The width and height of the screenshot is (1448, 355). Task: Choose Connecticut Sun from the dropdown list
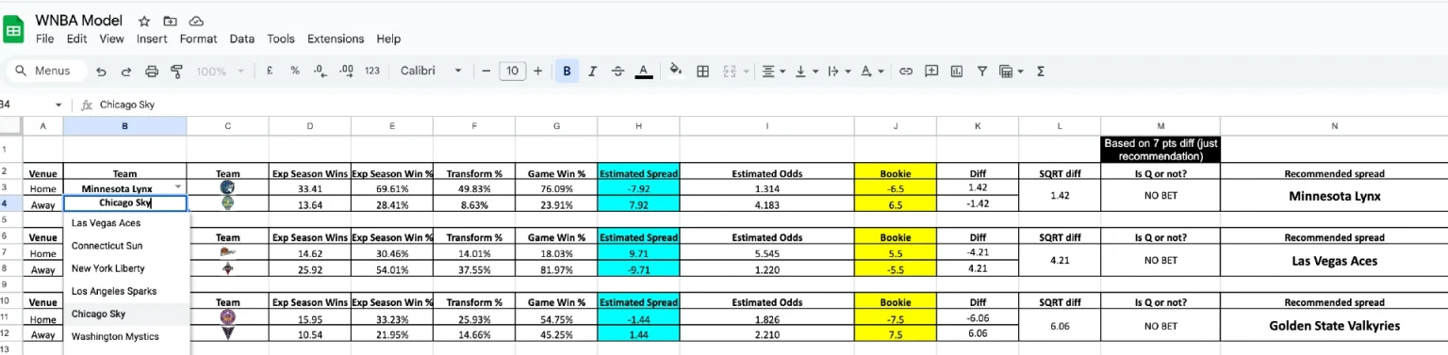point(126,246)
